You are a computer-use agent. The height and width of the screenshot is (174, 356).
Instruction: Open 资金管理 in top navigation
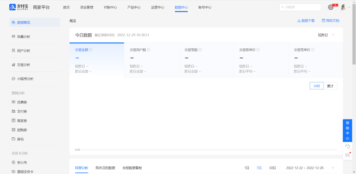tap(87, 7)
